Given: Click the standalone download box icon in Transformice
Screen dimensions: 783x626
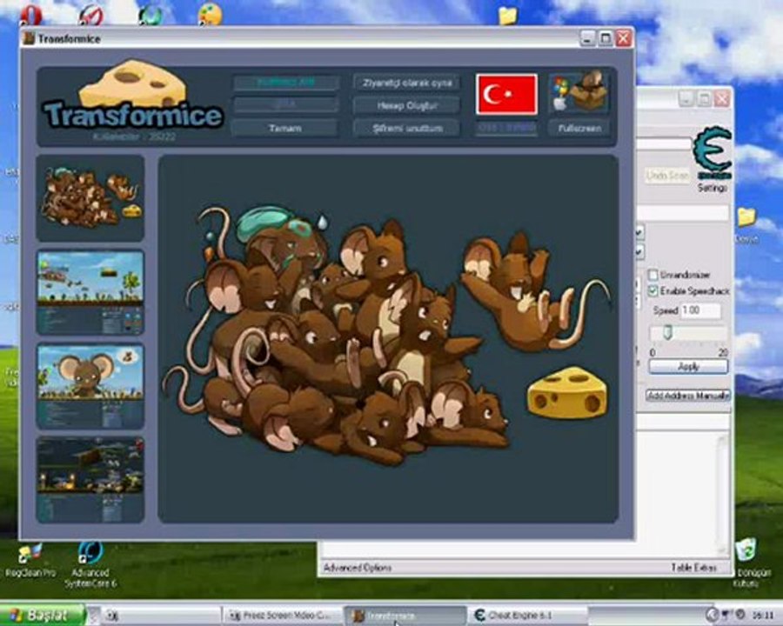Looking at the screenshot, I should 579,91.
